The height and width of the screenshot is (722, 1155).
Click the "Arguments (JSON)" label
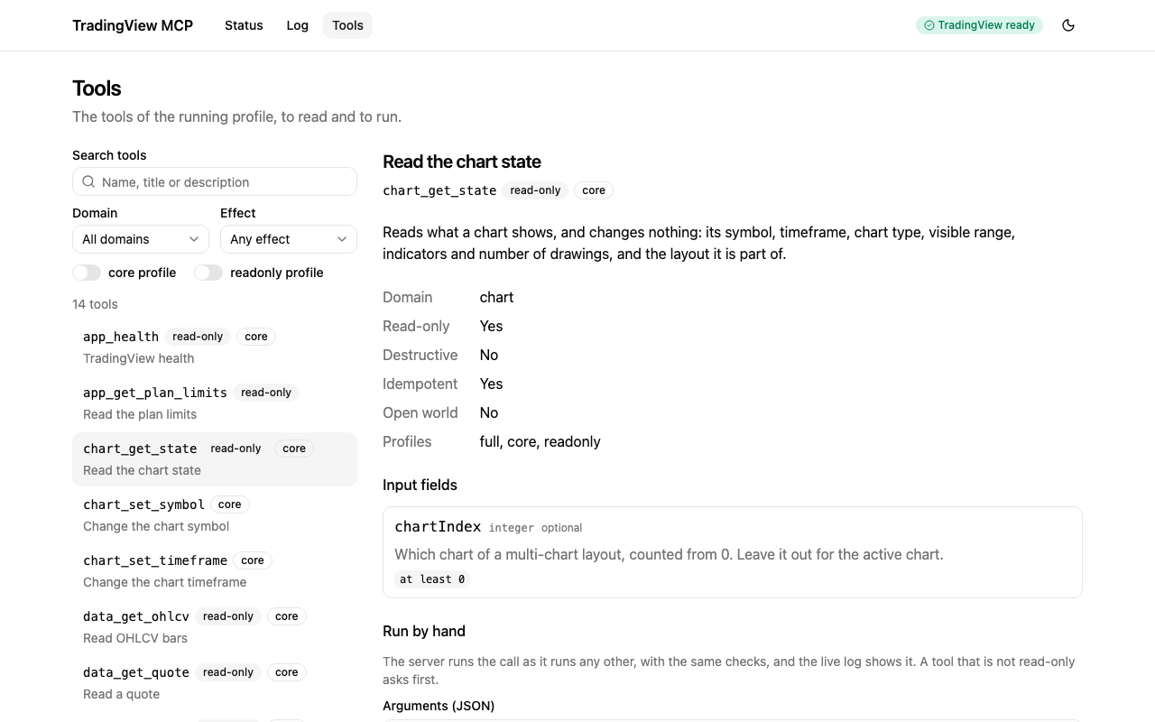439,706
